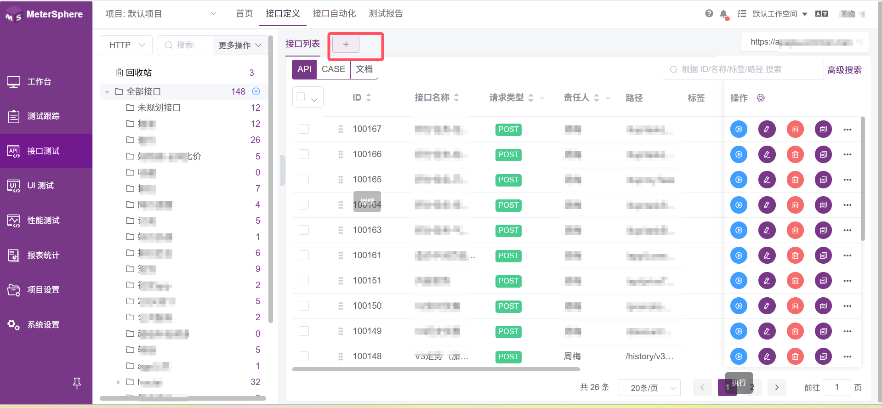
Task: Tick the select-all checkbox in table header
Action: 301,97
